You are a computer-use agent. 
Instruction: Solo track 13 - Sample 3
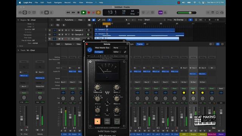62,34
